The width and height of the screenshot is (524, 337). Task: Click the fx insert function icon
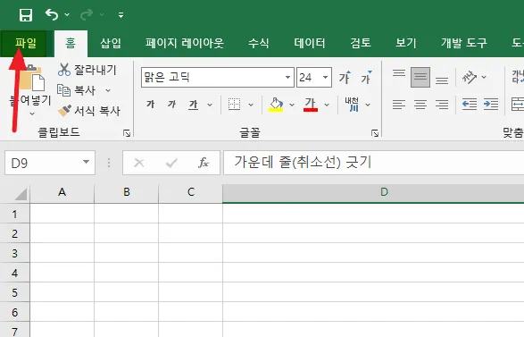tap(204, 163)
